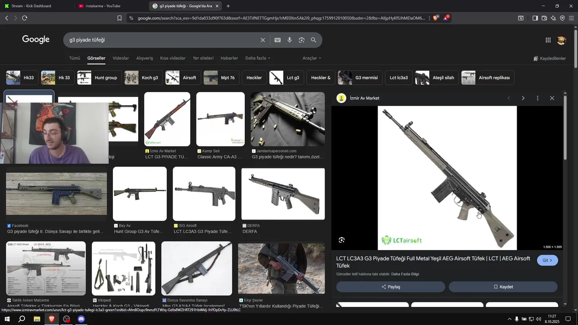This screenshot has width=578, height=325.
Task: Open the Brave hamburger main menu
Action: pos(571,18)
